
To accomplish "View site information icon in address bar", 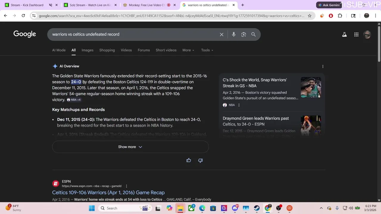I will click(x=34, y=16).
